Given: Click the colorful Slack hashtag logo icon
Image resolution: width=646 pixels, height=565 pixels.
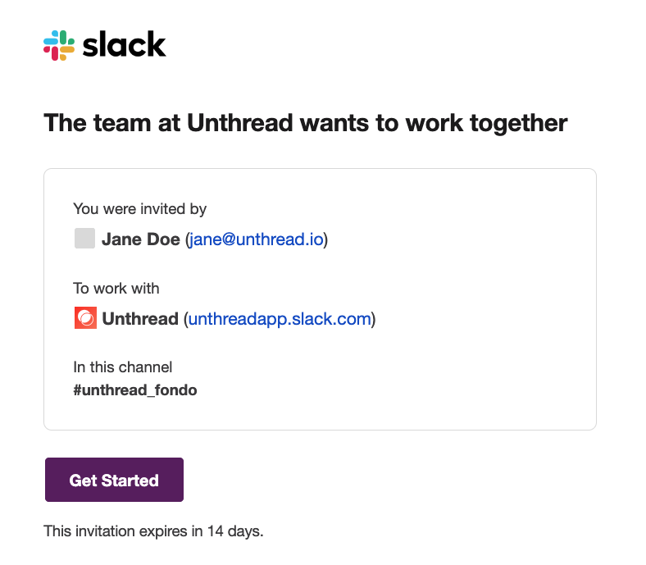Looking at the screenshot, I should (59, 45).
